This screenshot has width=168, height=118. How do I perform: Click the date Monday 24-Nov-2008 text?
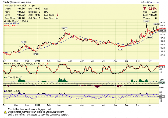(x=20, y=6)
